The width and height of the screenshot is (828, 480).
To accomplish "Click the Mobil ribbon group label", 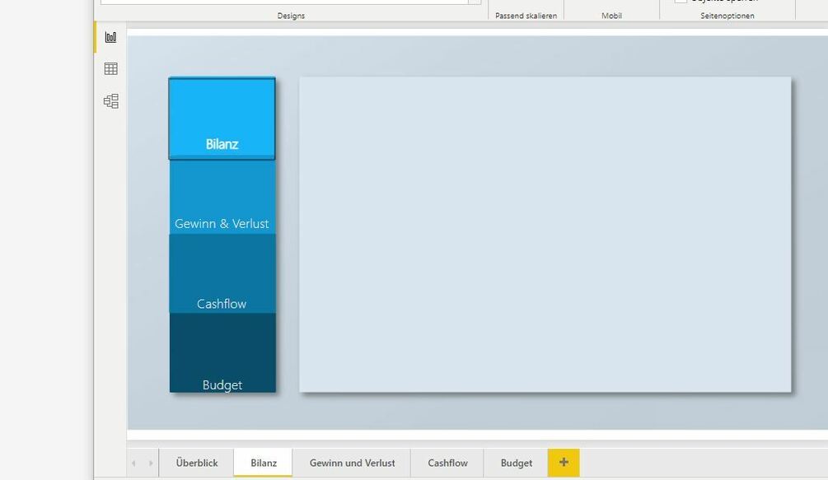I will click(611, 16).
